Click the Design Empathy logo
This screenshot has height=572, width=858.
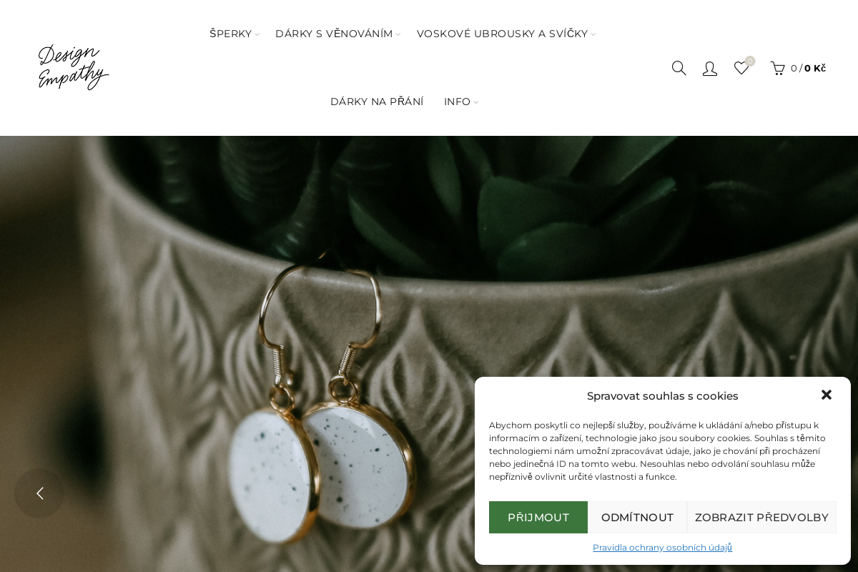[74, 67]
